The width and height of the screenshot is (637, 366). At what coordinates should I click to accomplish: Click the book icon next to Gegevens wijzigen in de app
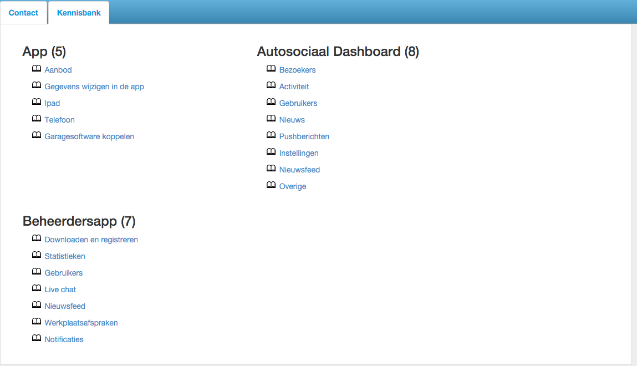(37, 85)
